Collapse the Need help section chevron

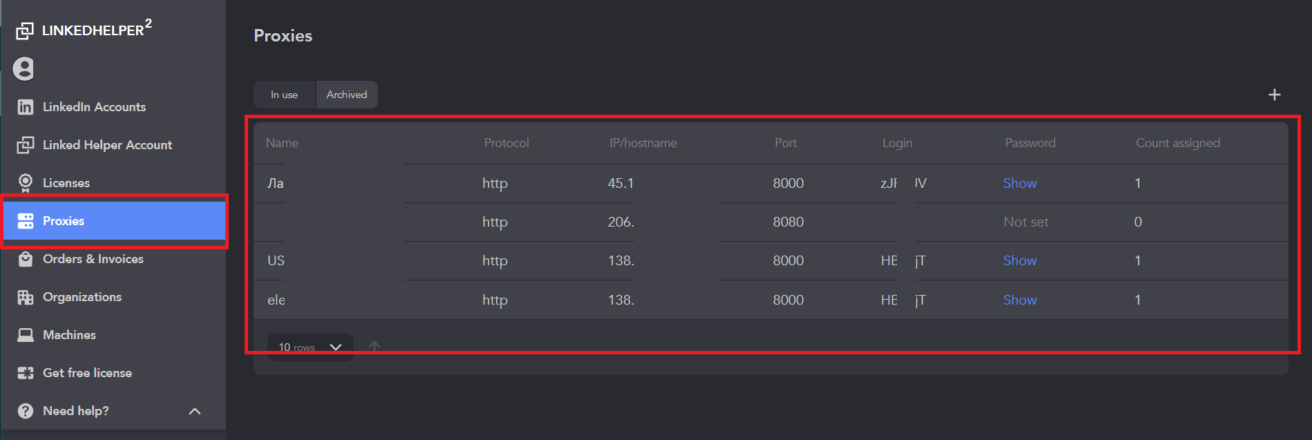coord(195,411)
